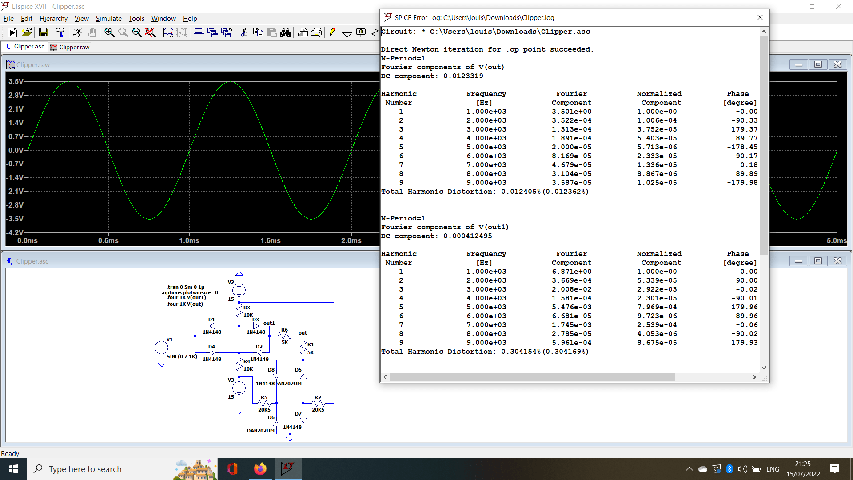The image size is (853, 480).
Task: Click the V1 SINE(0 7 1K) source label
Action: (182, 356)
